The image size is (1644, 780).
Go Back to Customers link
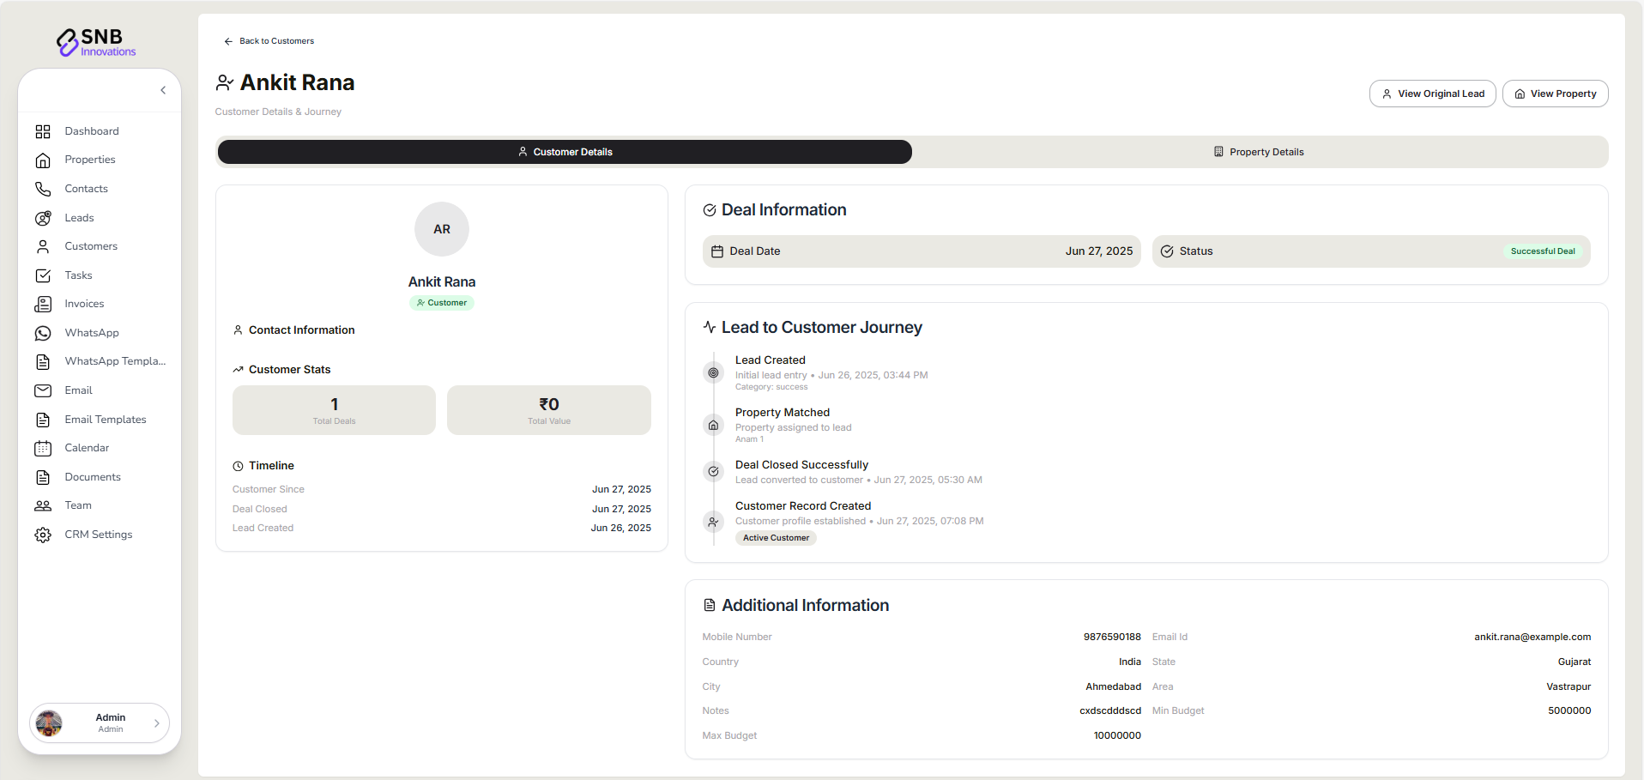(x=269, y=41)
